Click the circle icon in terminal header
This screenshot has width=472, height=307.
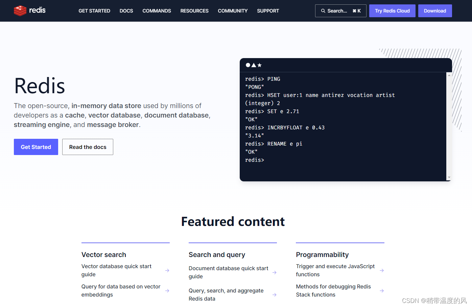[x=248, y=65]
